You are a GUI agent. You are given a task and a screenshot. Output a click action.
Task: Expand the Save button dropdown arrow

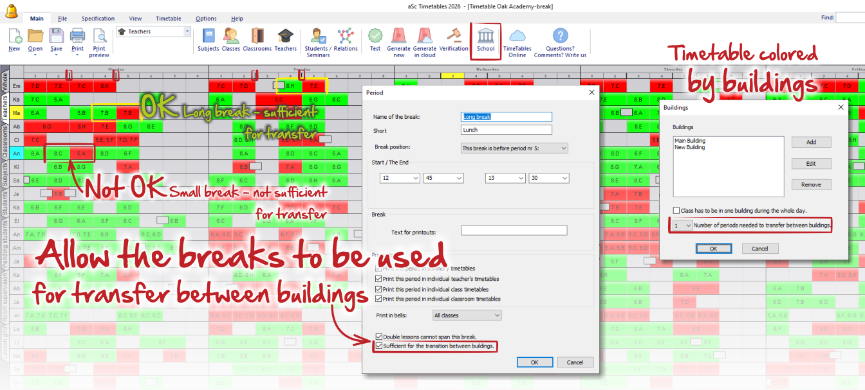pos(57,55)
